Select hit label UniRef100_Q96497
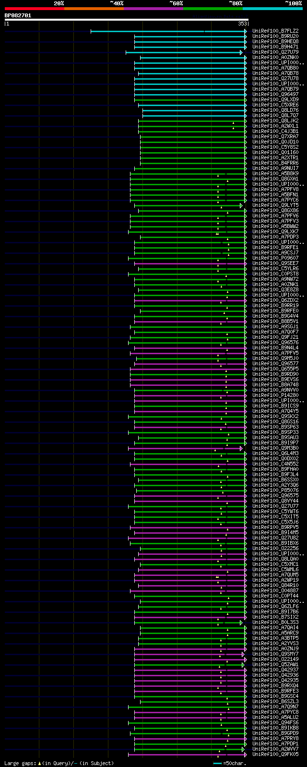The width and height of the screenshot is (307, 767). 275,95
